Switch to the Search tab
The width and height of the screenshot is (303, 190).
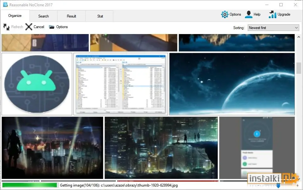[43, 16]
